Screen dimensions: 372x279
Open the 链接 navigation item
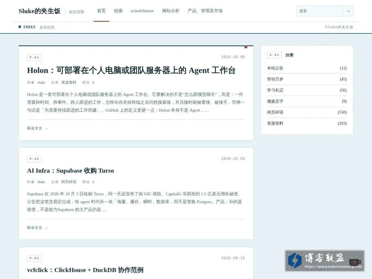tap(118, 11)
